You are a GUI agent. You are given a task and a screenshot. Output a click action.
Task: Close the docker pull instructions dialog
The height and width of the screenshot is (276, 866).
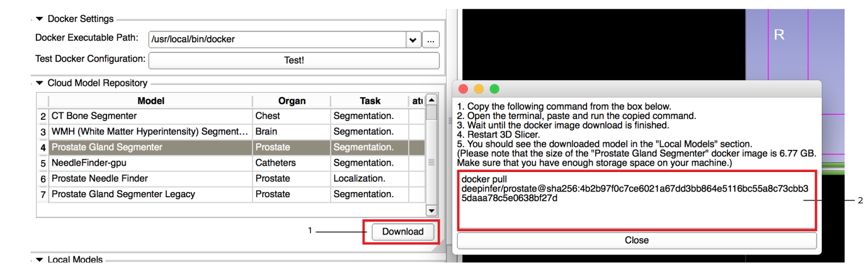click(637, 240)
